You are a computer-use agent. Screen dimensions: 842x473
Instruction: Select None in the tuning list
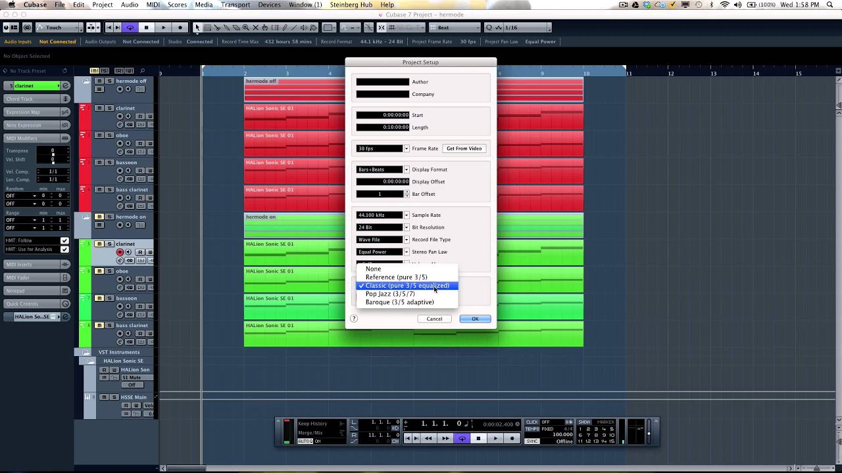407,269
